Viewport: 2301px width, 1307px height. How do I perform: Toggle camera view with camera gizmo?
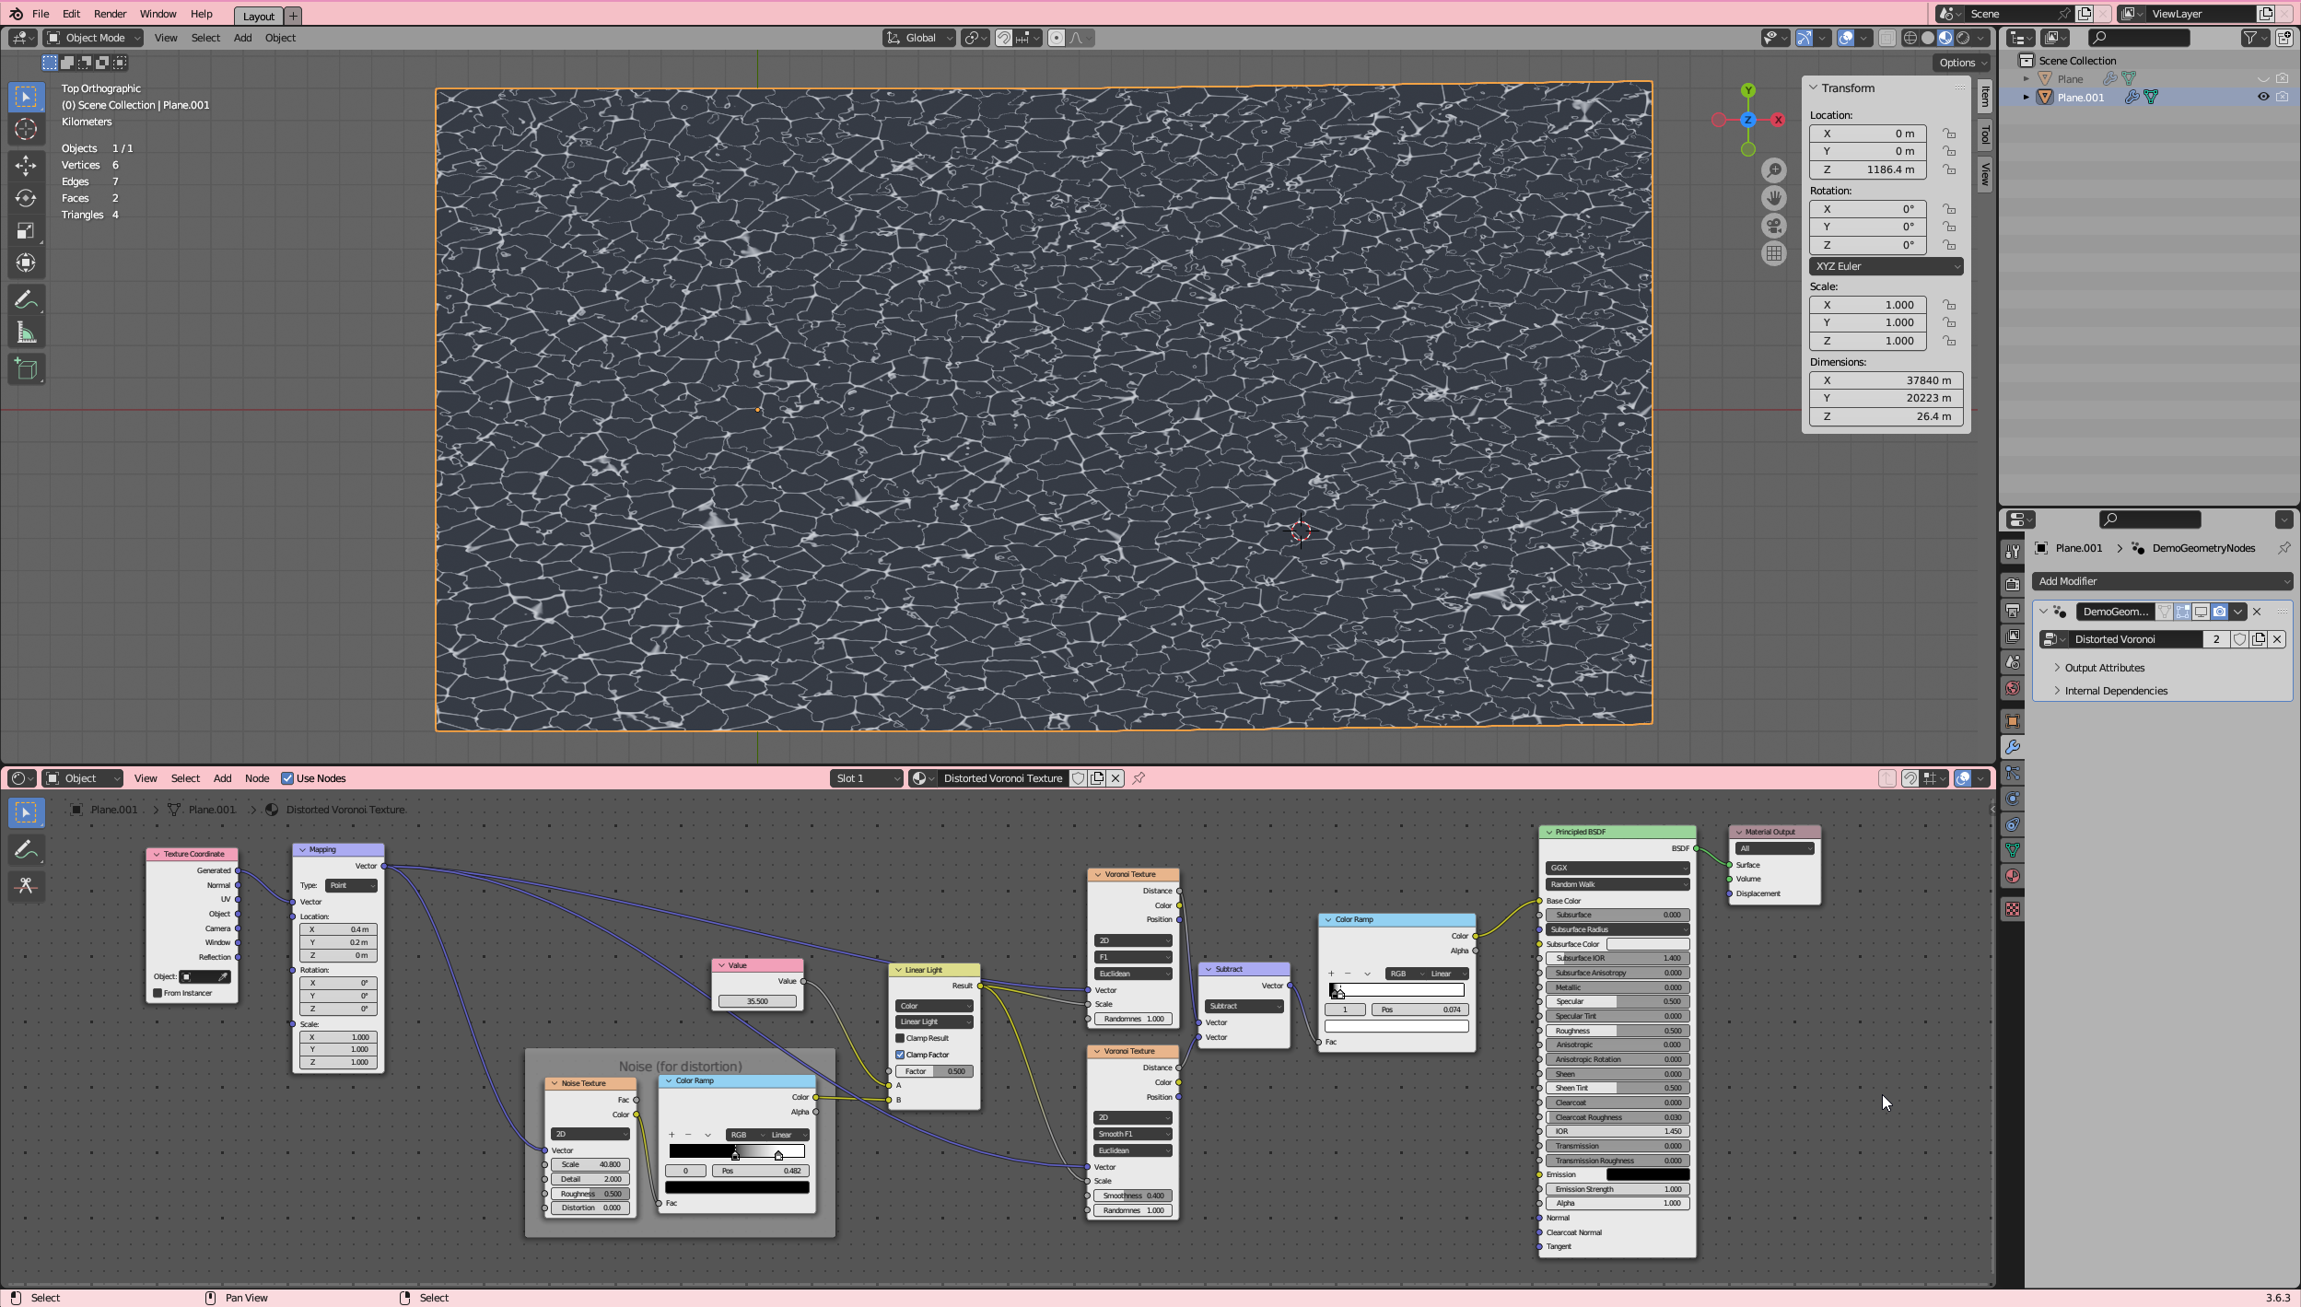point(1773,226)
